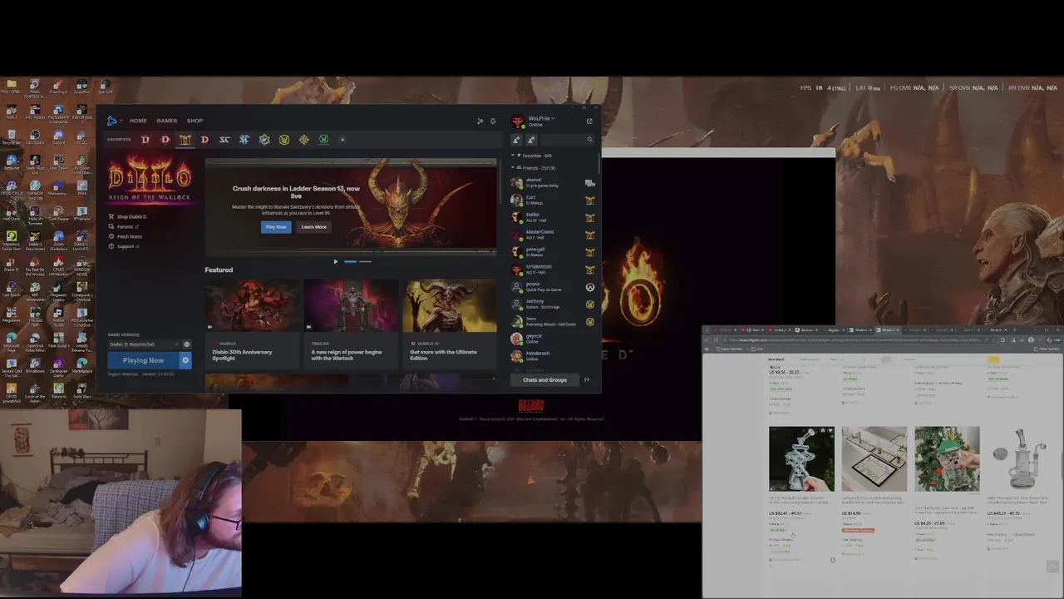Image resolution: width=1064 pixels, height=599 pixels.
Task: Click browser back arrow button
Action: [707, 339]
